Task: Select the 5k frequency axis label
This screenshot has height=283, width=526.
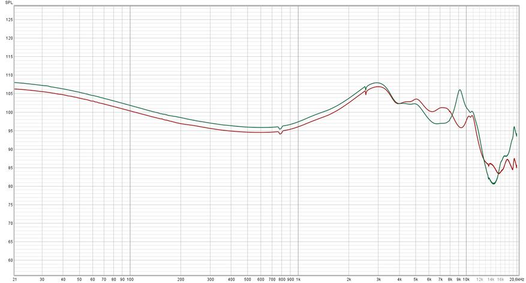Action: point(416,279)
